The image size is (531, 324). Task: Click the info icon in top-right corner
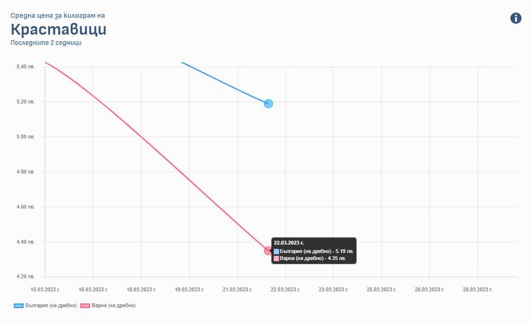pos(515,18)
